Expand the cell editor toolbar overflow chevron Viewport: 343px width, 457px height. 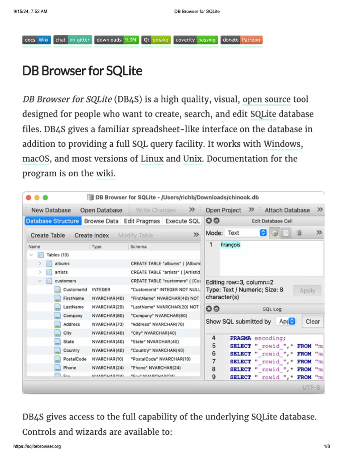click(319, 232)
